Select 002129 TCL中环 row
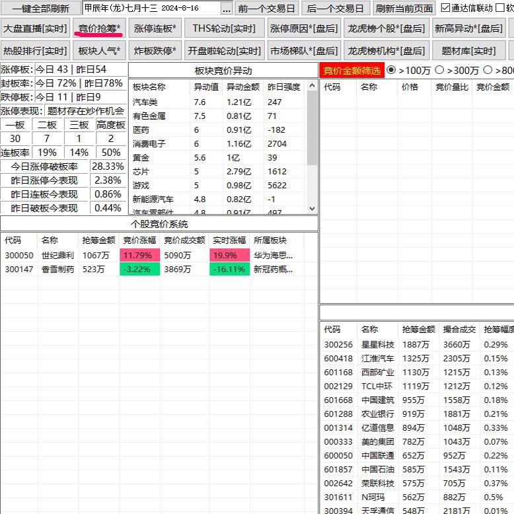Viewport: 514px width, 514px height. 417,386
